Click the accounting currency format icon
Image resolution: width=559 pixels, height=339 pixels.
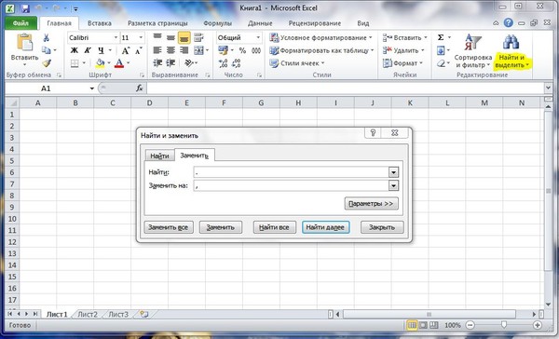[223, 50]
